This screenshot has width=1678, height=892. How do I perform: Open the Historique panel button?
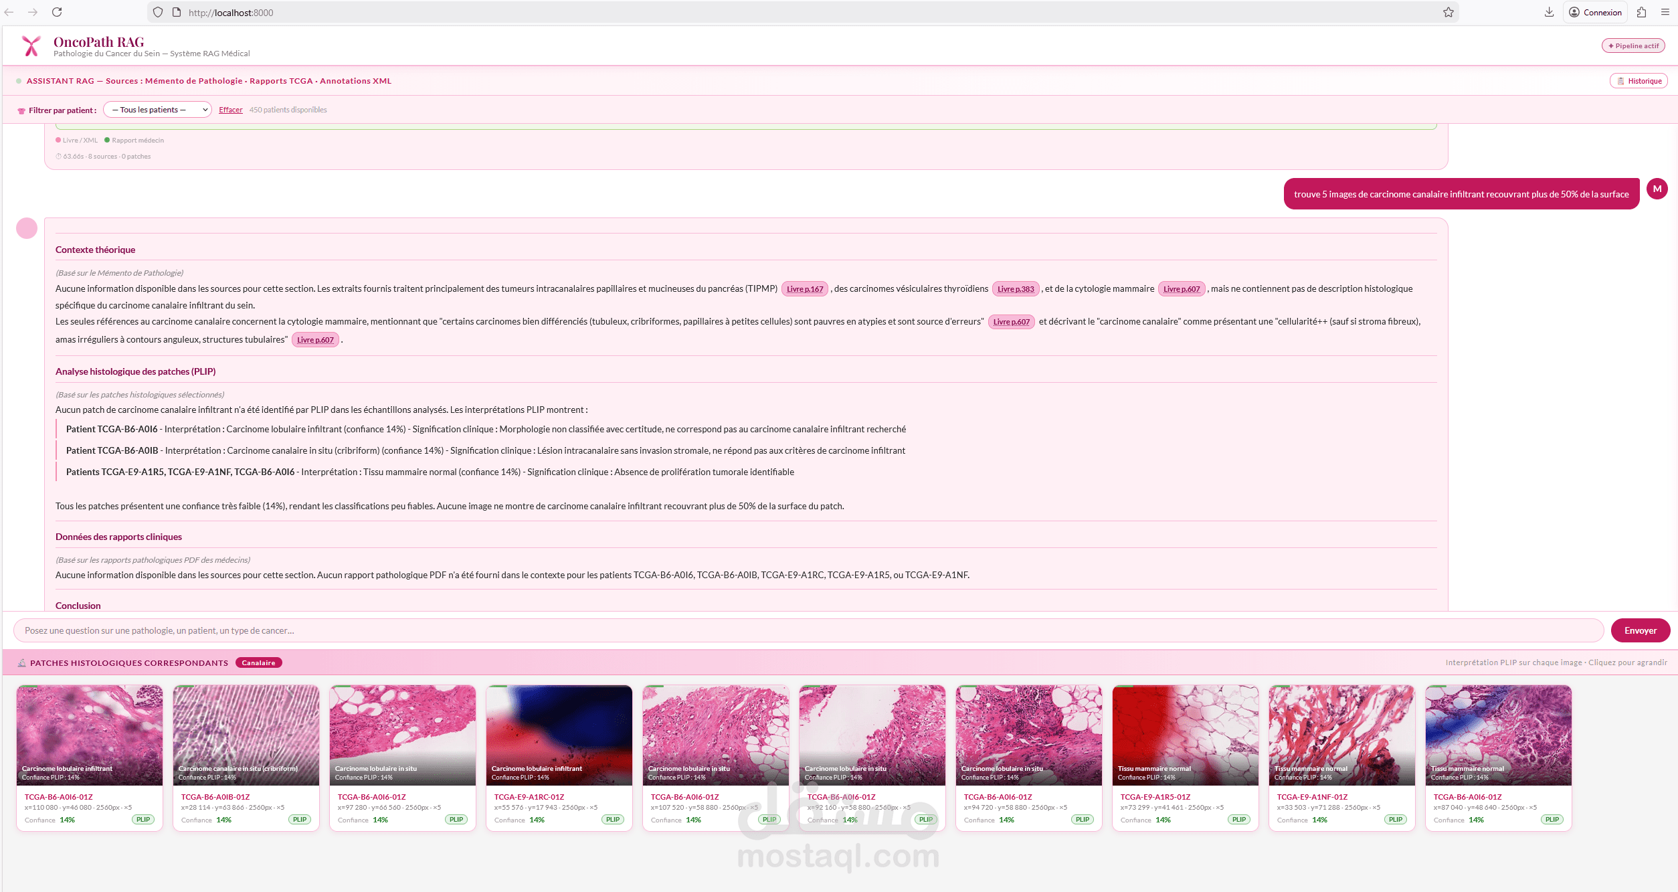click(x=1639, y=81)
